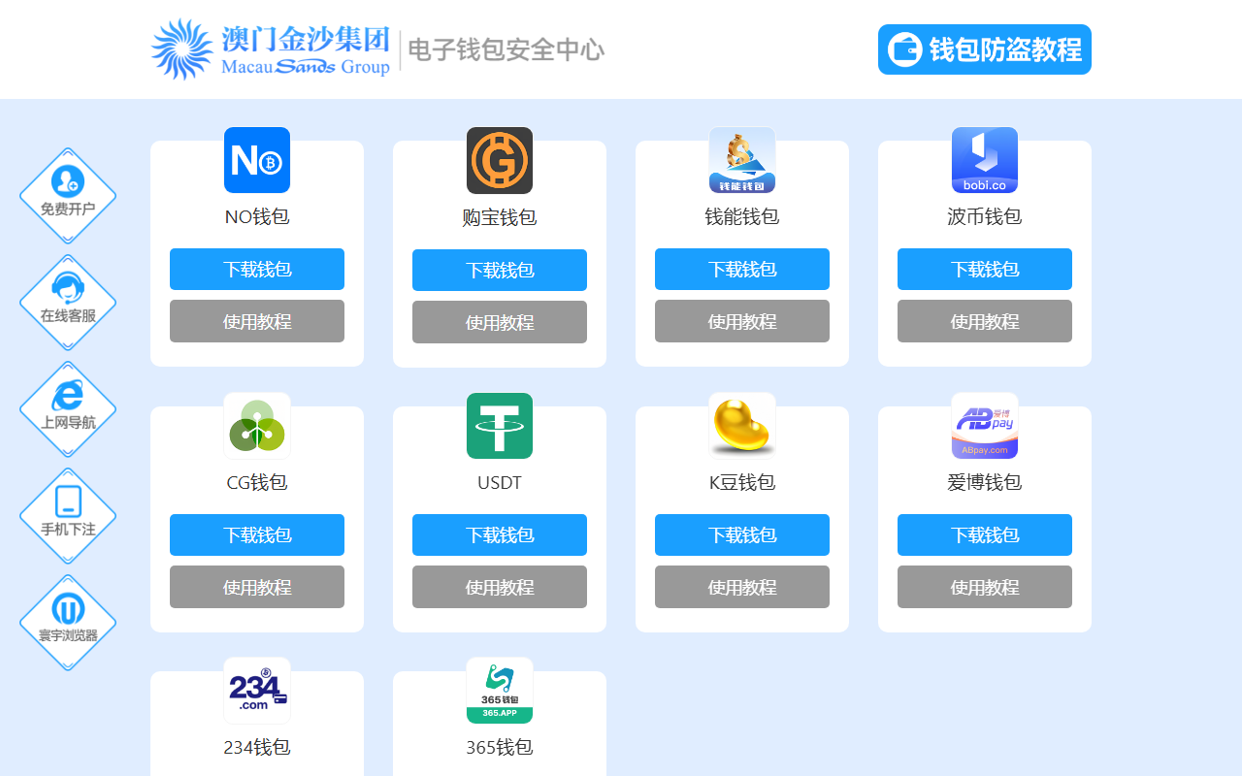Download the K豆钱包 wallet

pyautogui.click(x=742, y=534)
